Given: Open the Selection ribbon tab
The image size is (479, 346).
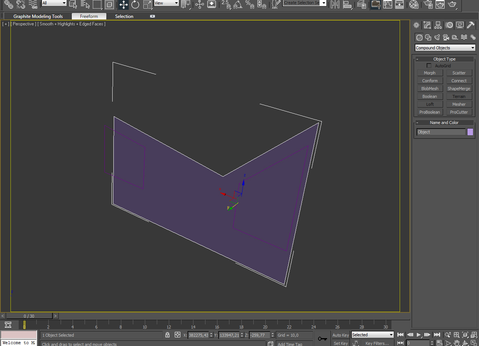Looking at the screenshot, I should [x=124, y=16].
